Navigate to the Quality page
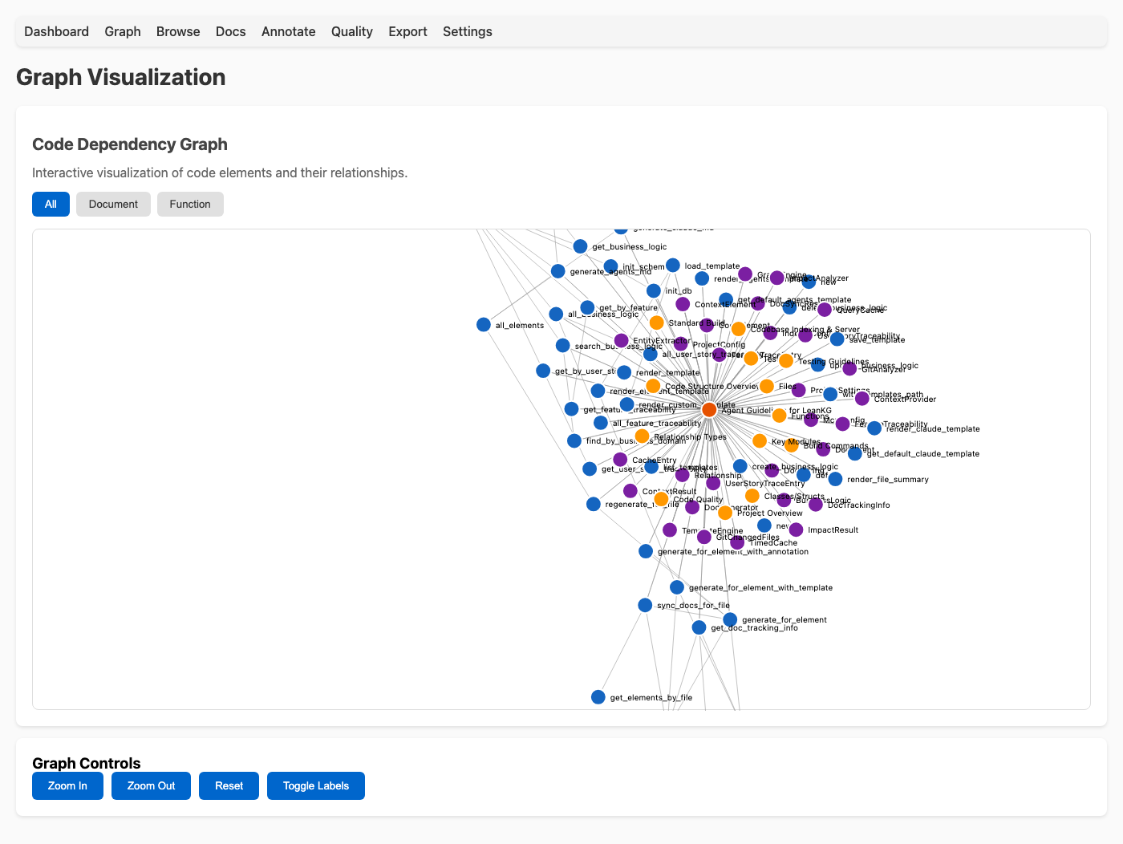1123x844 pixels. (351, 31)
